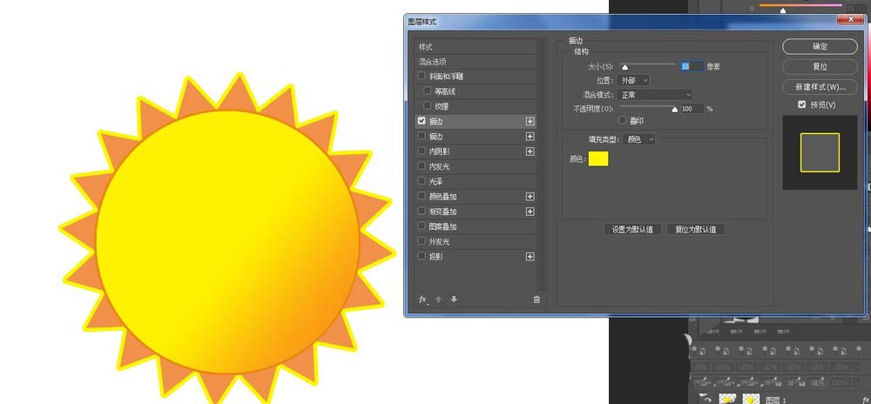Click the fx menu icon at dialog bottom
This screenshot has height=404, width=871.
[x=423, y=300]
